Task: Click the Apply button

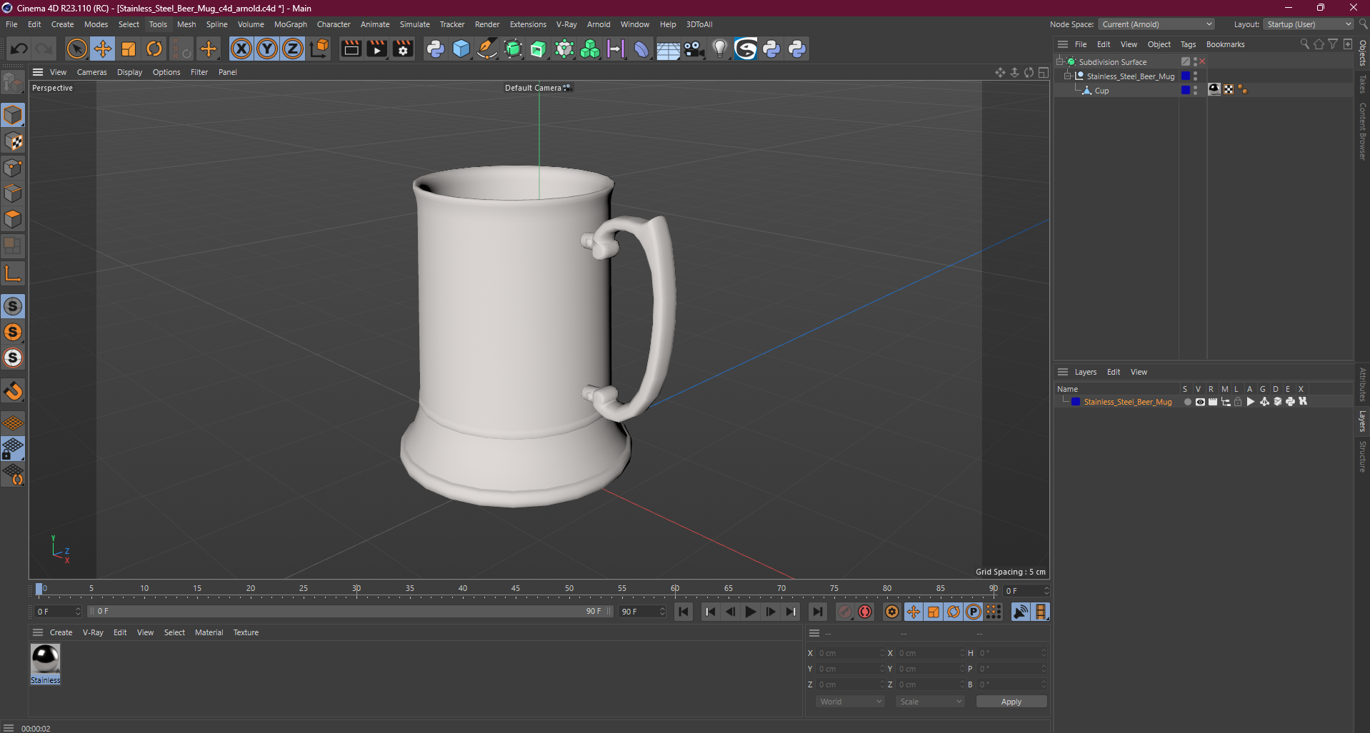Action: (1011, 702)
